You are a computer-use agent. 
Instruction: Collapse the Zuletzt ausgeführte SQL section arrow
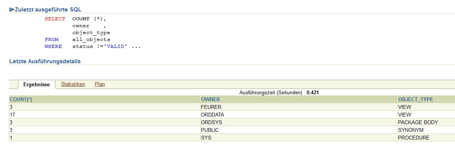point(12,10)
